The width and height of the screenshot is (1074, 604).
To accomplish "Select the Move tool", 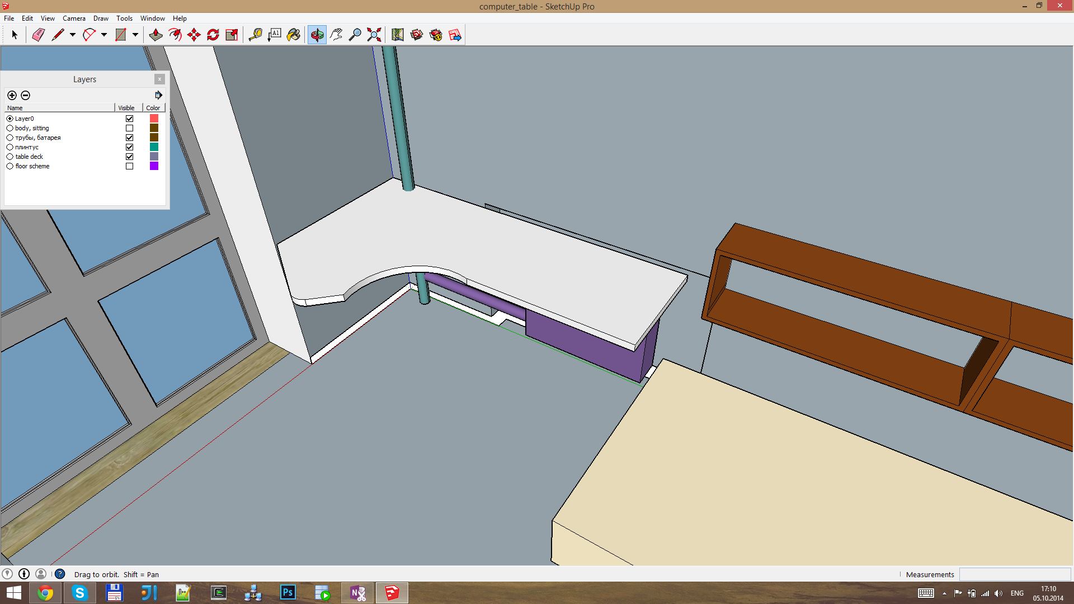I will [194, 35].
